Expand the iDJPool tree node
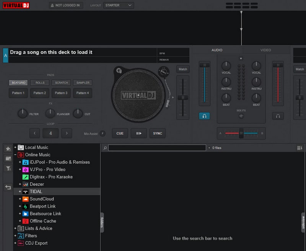 point(20,162)
